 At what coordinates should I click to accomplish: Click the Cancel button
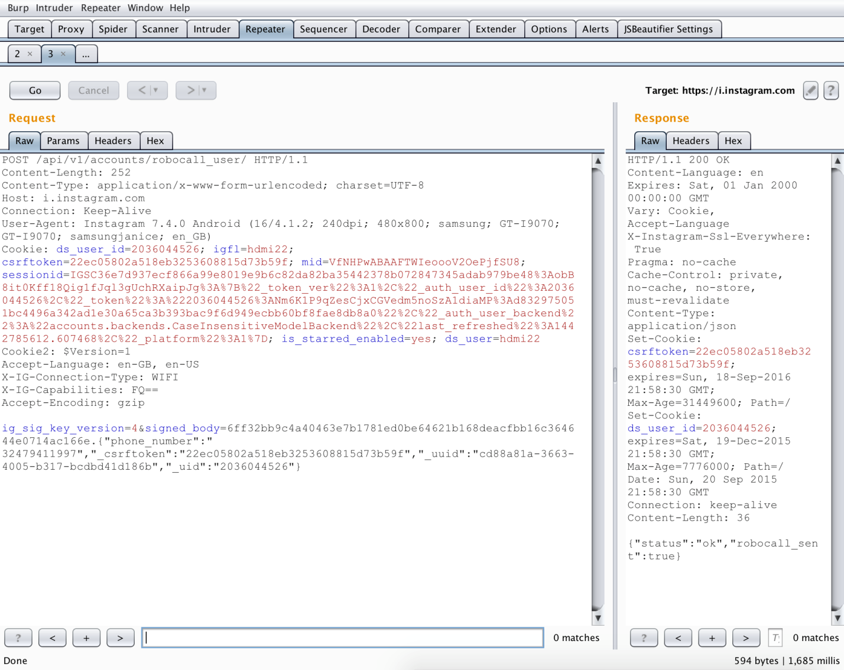93,90
